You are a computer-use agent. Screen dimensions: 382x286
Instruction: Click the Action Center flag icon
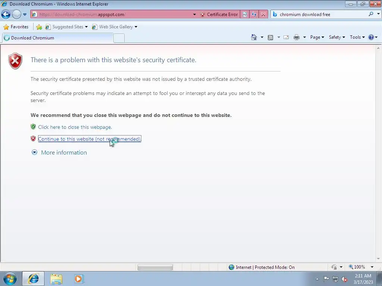click(326, 279)
